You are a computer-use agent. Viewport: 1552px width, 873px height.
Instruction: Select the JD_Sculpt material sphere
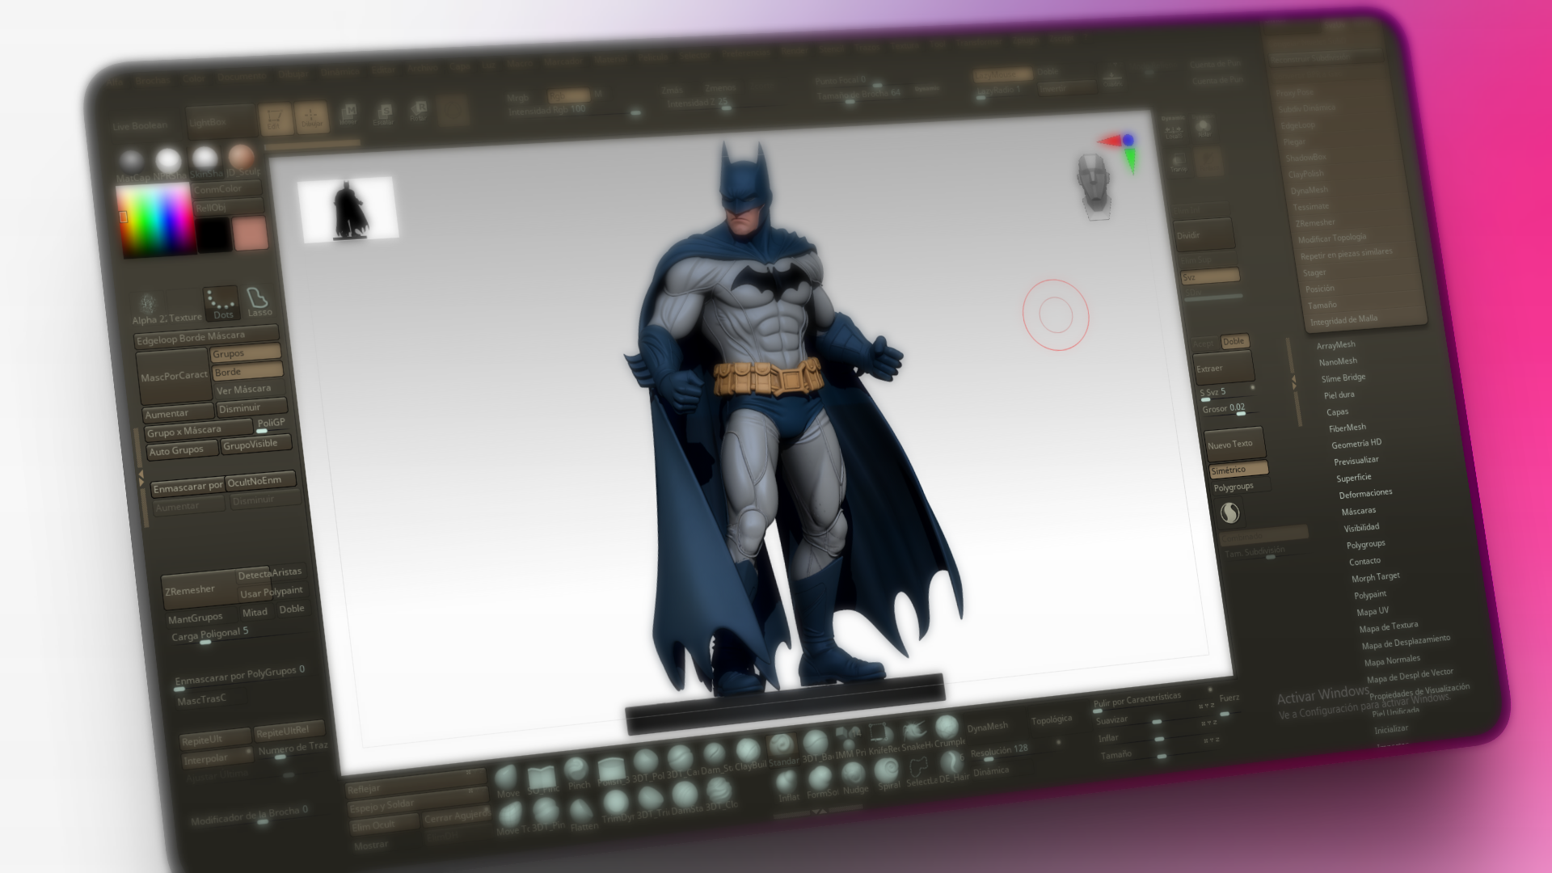[241, 158]
